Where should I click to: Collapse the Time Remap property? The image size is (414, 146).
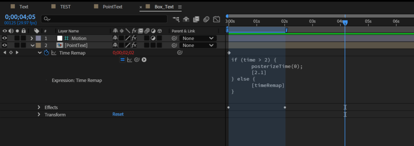40,53
